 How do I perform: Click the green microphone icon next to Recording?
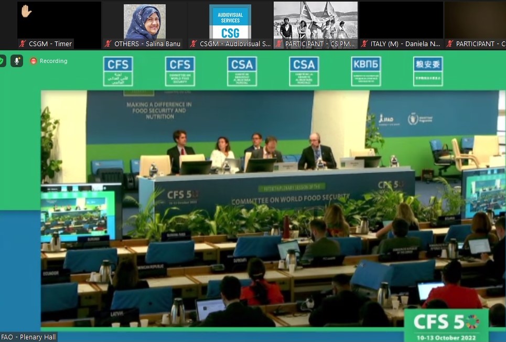[17, 61]
